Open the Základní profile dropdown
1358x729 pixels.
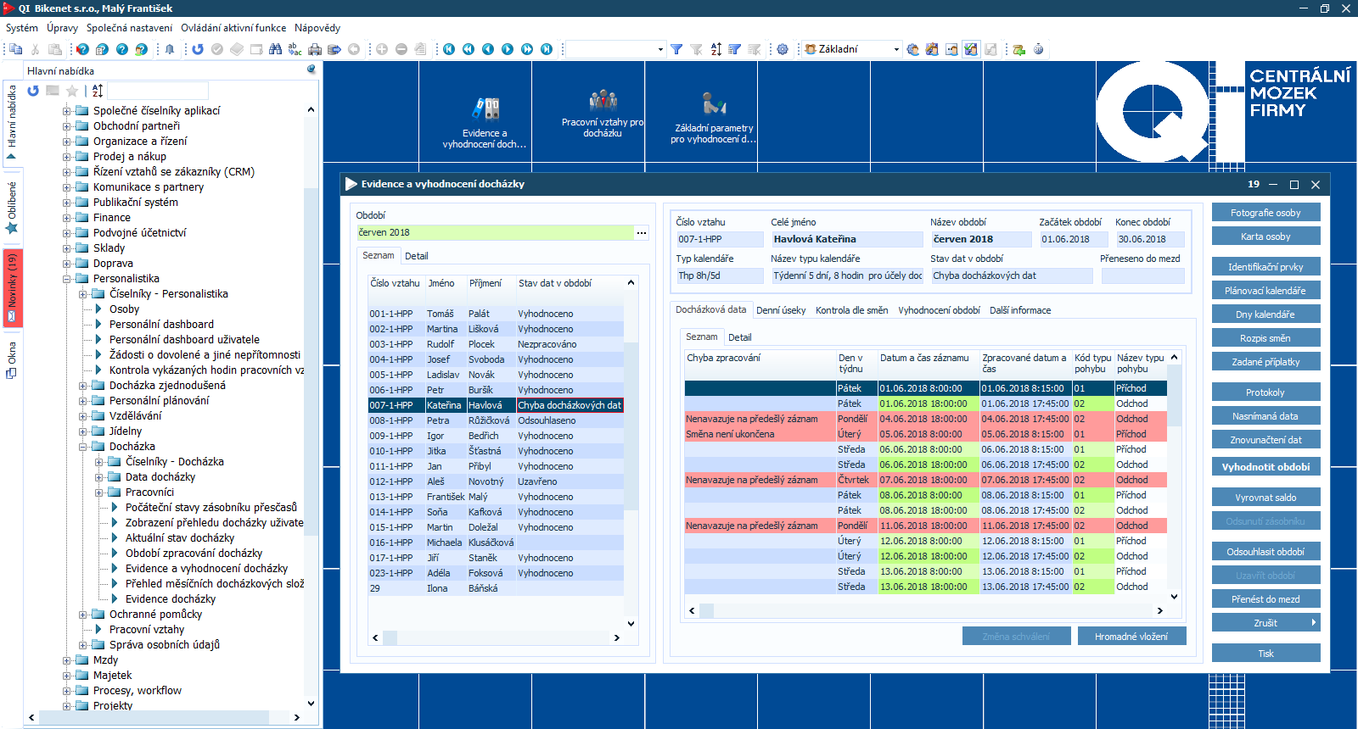point(896,49)
